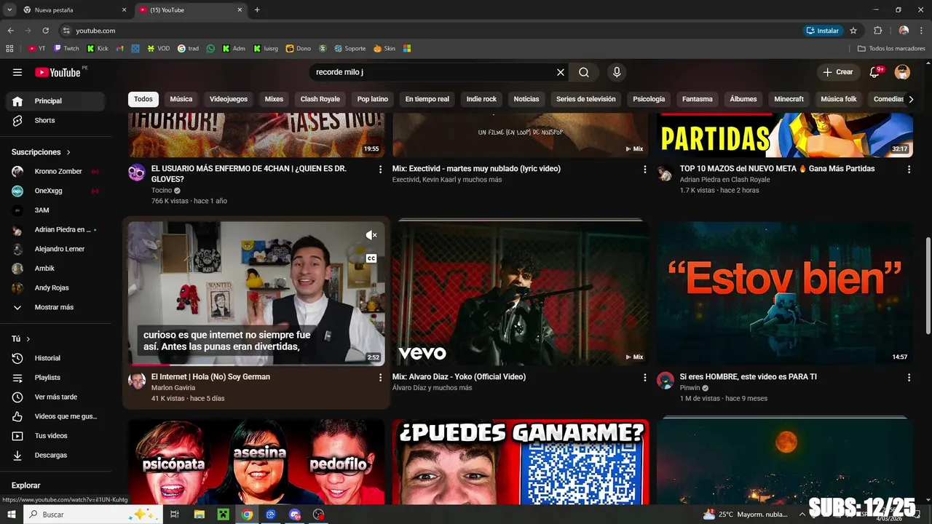The image size is (932, 524).
Task: Expand the Suscripciones section
Action: click(x=42, y=152)
